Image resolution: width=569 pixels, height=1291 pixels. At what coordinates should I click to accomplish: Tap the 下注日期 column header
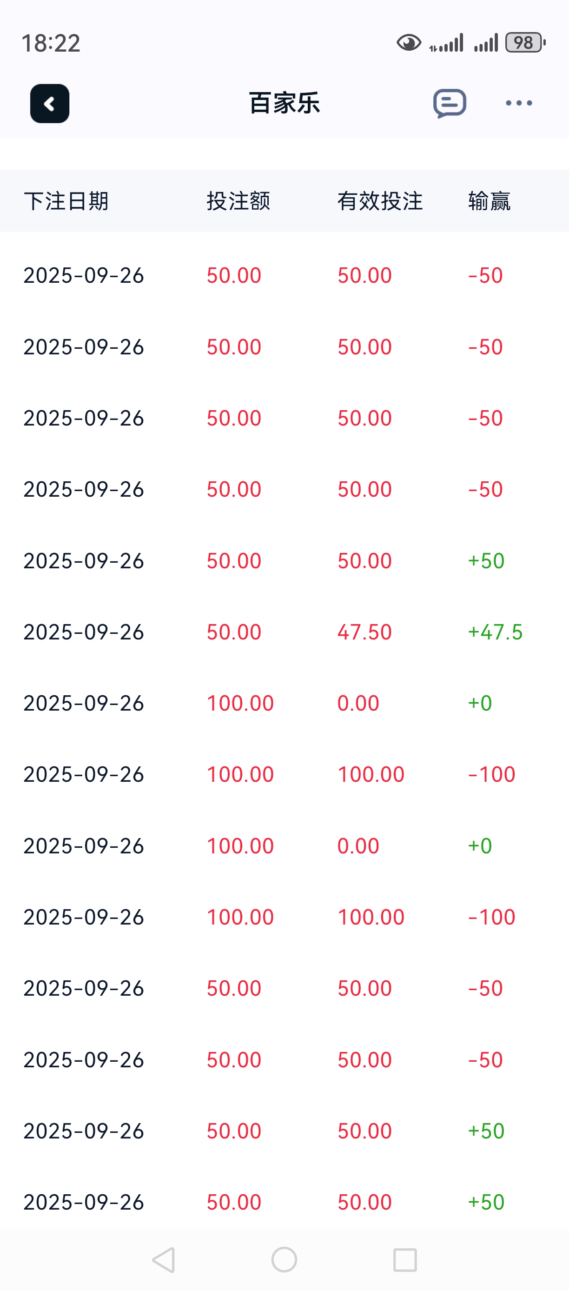tap(66, 201)
